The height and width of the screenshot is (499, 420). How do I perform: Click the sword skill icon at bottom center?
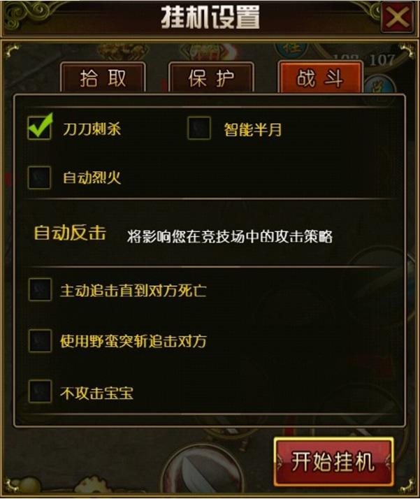point(201,472)
